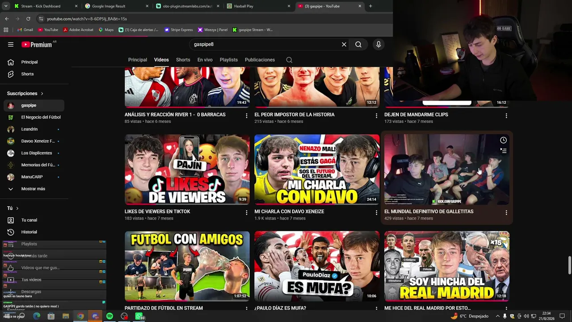Clear the gaspipe8 search text
This screenshot has width=572, height=322.
[x=344, y=44]
